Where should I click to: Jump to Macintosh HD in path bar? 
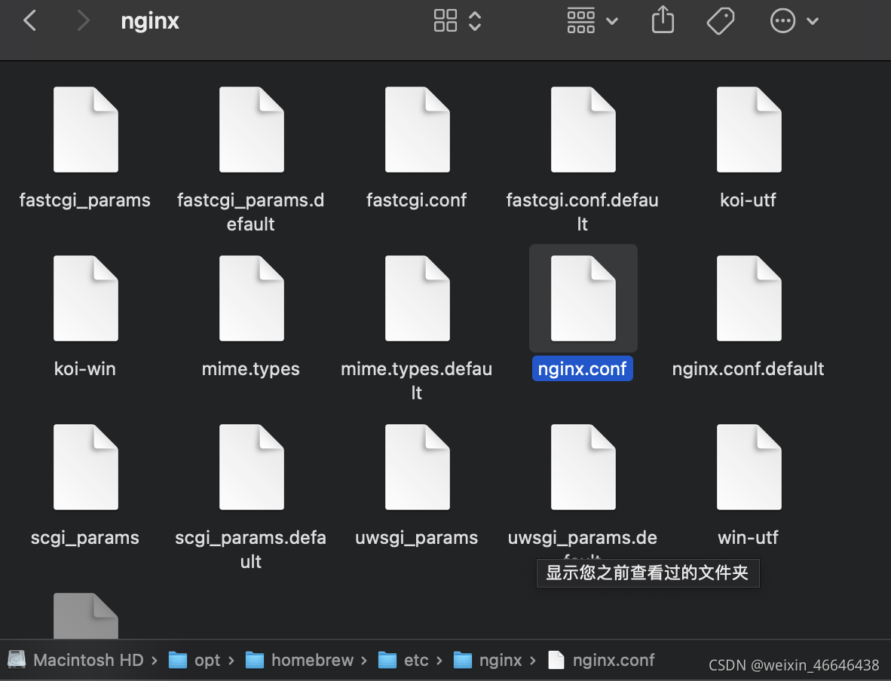tap(75, 660)
